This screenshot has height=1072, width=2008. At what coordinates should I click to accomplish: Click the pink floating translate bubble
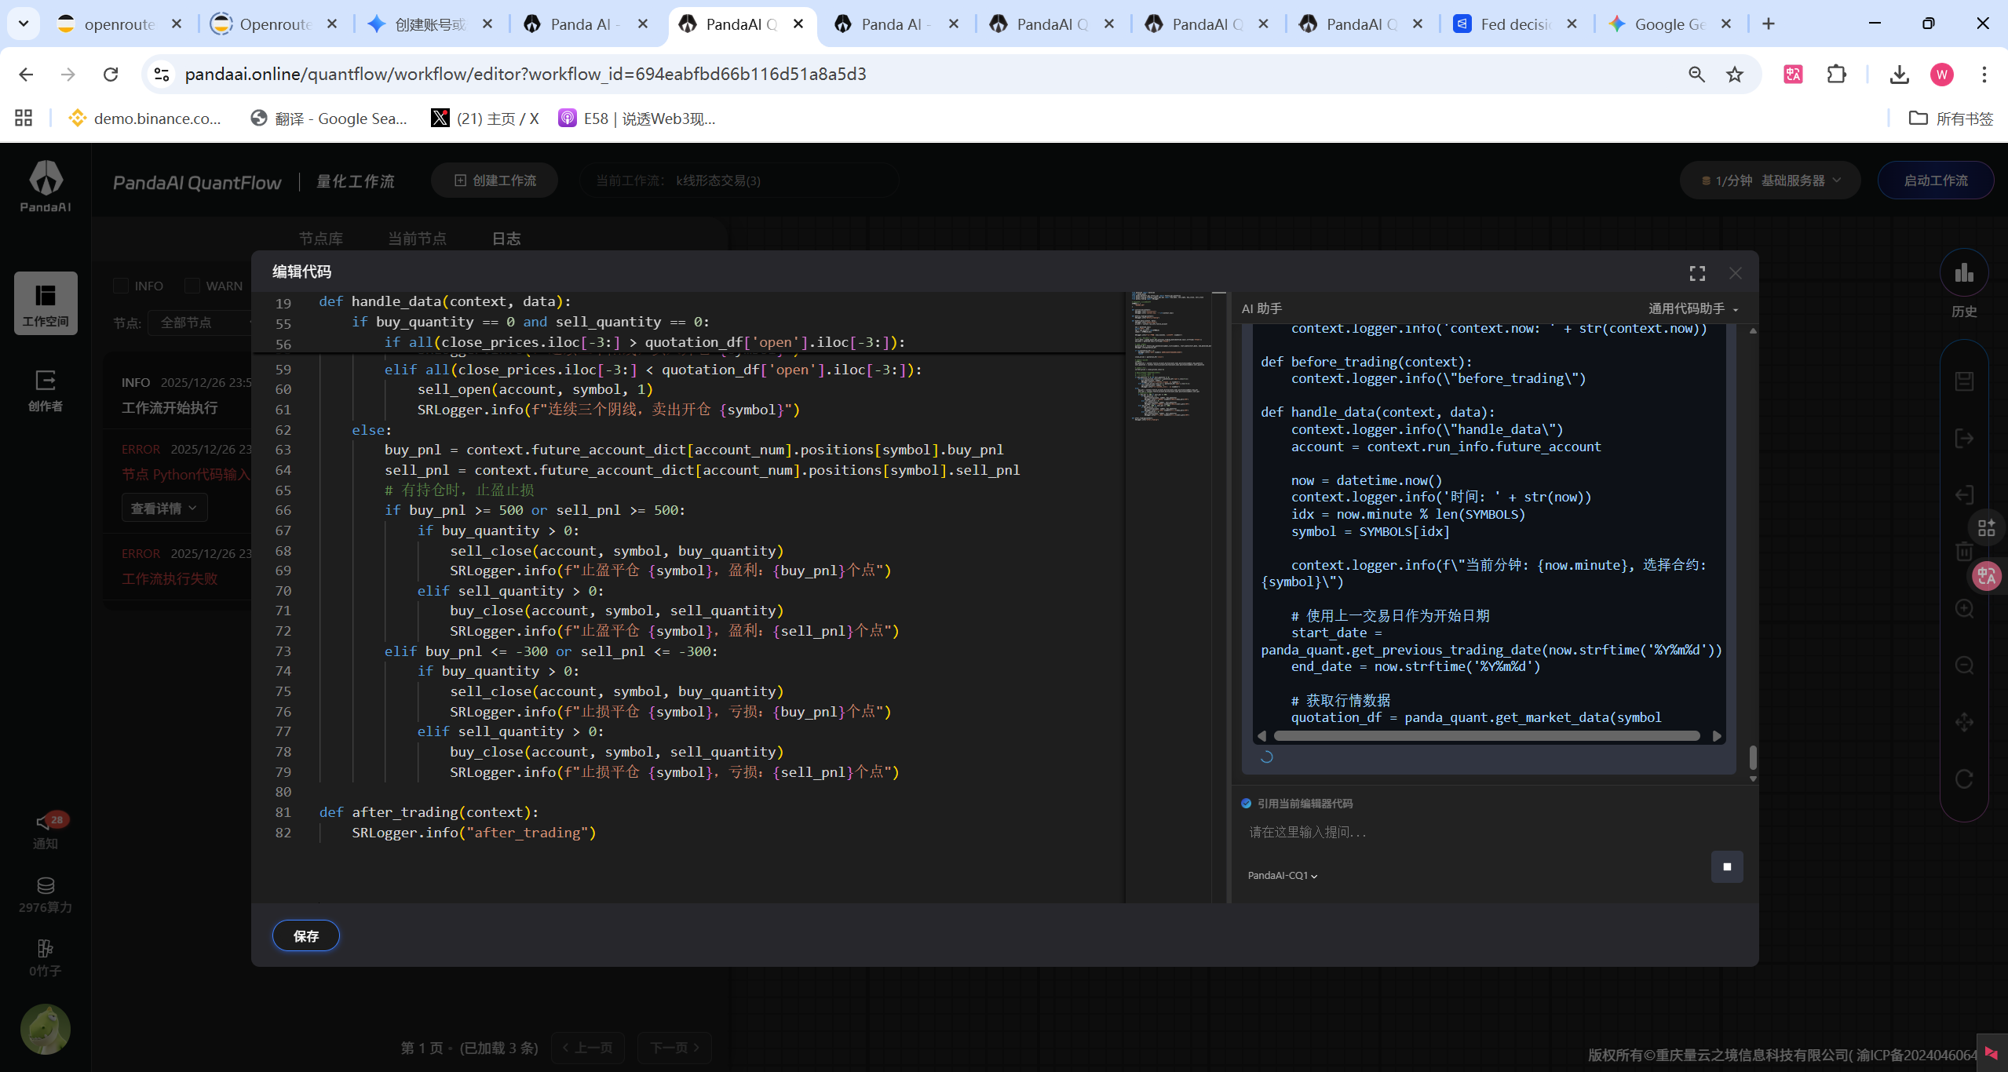(x=1987, y=577)
